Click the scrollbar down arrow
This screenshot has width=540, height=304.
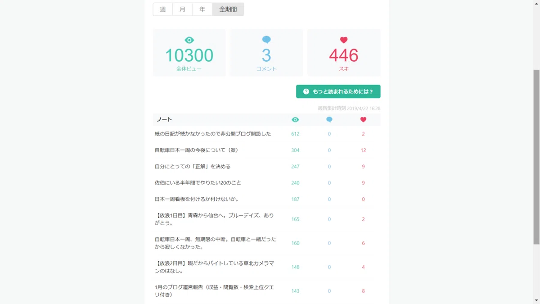(536, 300)
